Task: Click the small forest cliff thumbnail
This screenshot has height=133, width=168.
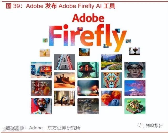Action: [x=84, y=52]
